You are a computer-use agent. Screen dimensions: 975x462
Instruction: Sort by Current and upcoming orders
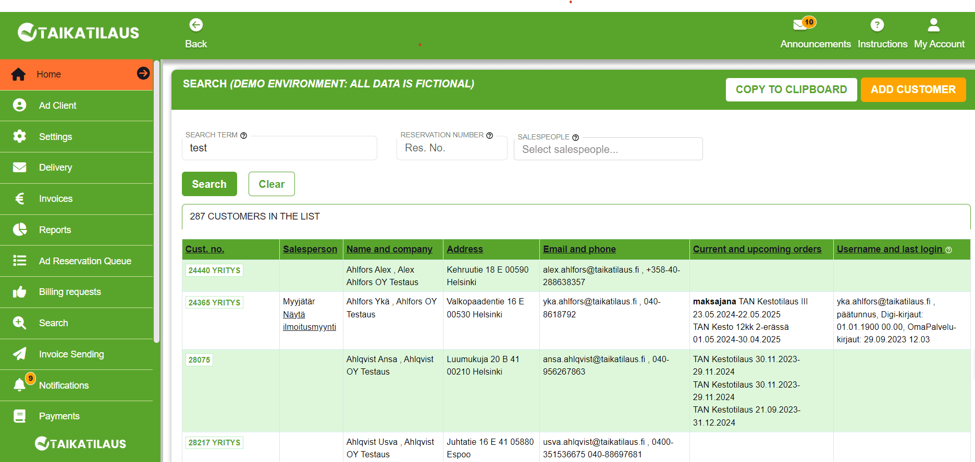pos(757,249)
